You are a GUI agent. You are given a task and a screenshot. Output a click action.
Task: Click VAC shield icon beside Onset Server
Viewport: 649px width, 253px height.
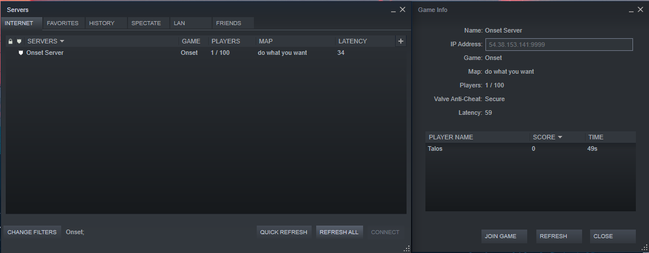(x=21, y=53)
